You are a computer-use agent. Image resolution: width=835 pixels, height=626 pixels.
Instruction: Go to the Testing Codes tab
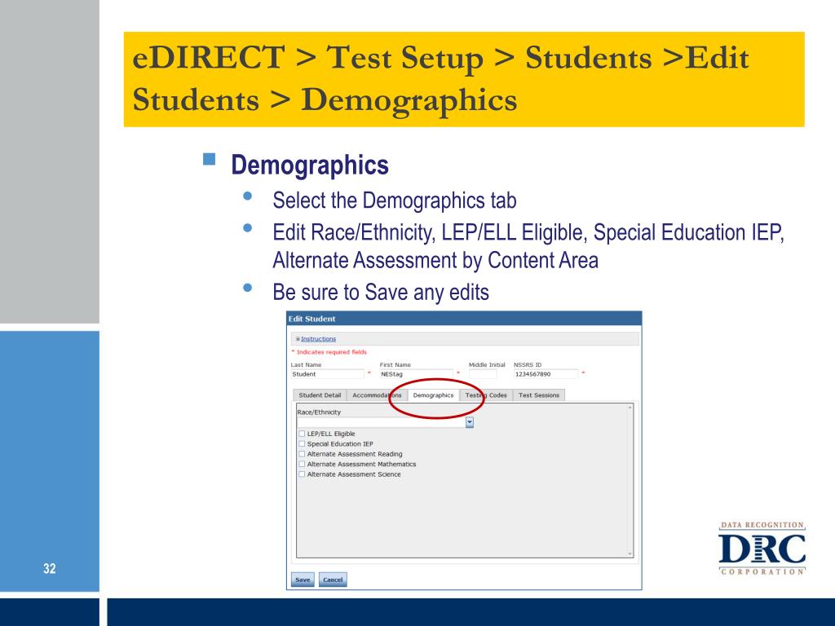point(486,395)
